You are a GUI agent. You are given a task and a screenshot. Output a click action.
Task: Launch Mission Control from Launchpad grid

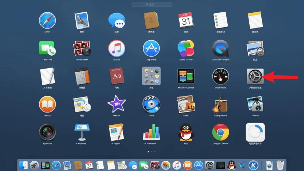click(x=186, y=76)
